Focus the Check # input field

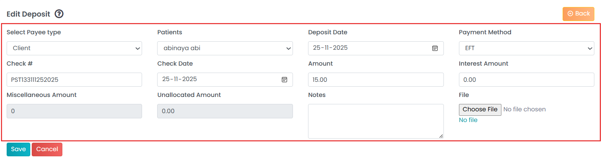coord(74,80)
